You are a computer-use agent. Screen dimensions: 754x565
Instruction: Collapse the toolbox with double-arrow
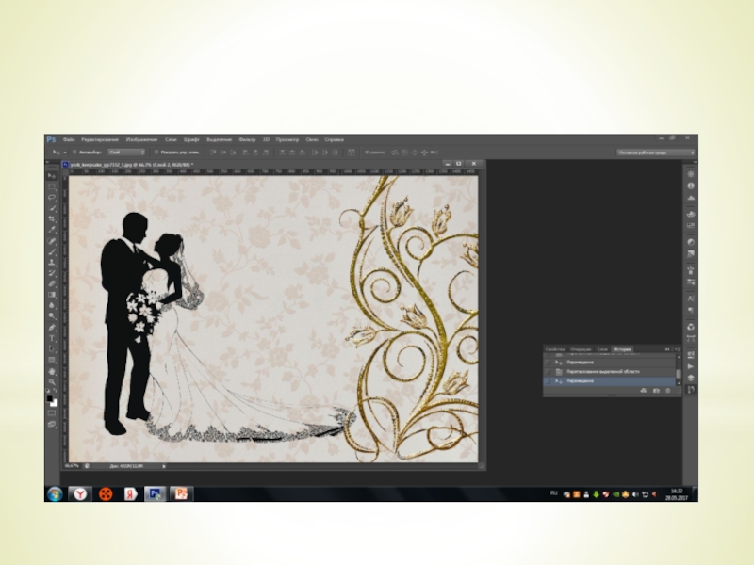48,163
